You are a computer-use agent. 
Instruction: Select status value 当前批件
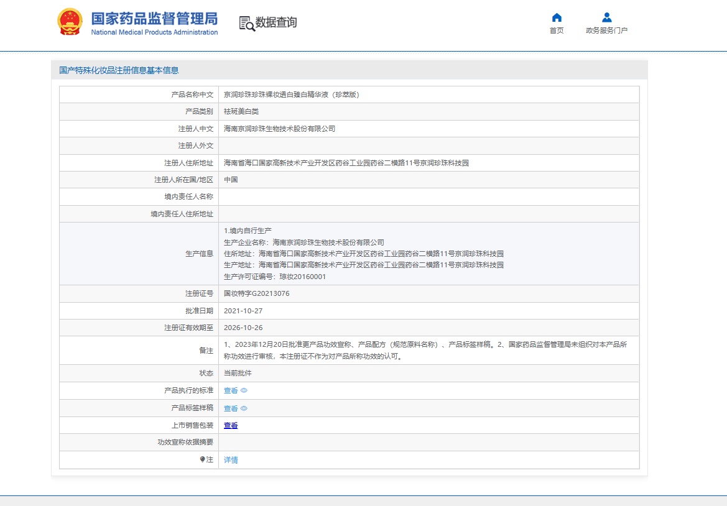[x=238, y=373]
